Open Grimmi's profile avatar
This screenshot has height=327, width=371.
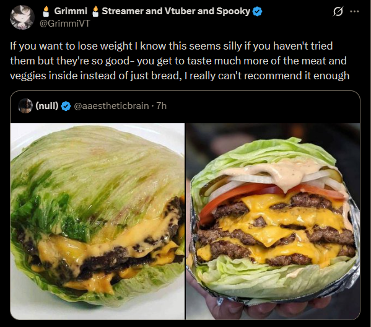point(22,17)
